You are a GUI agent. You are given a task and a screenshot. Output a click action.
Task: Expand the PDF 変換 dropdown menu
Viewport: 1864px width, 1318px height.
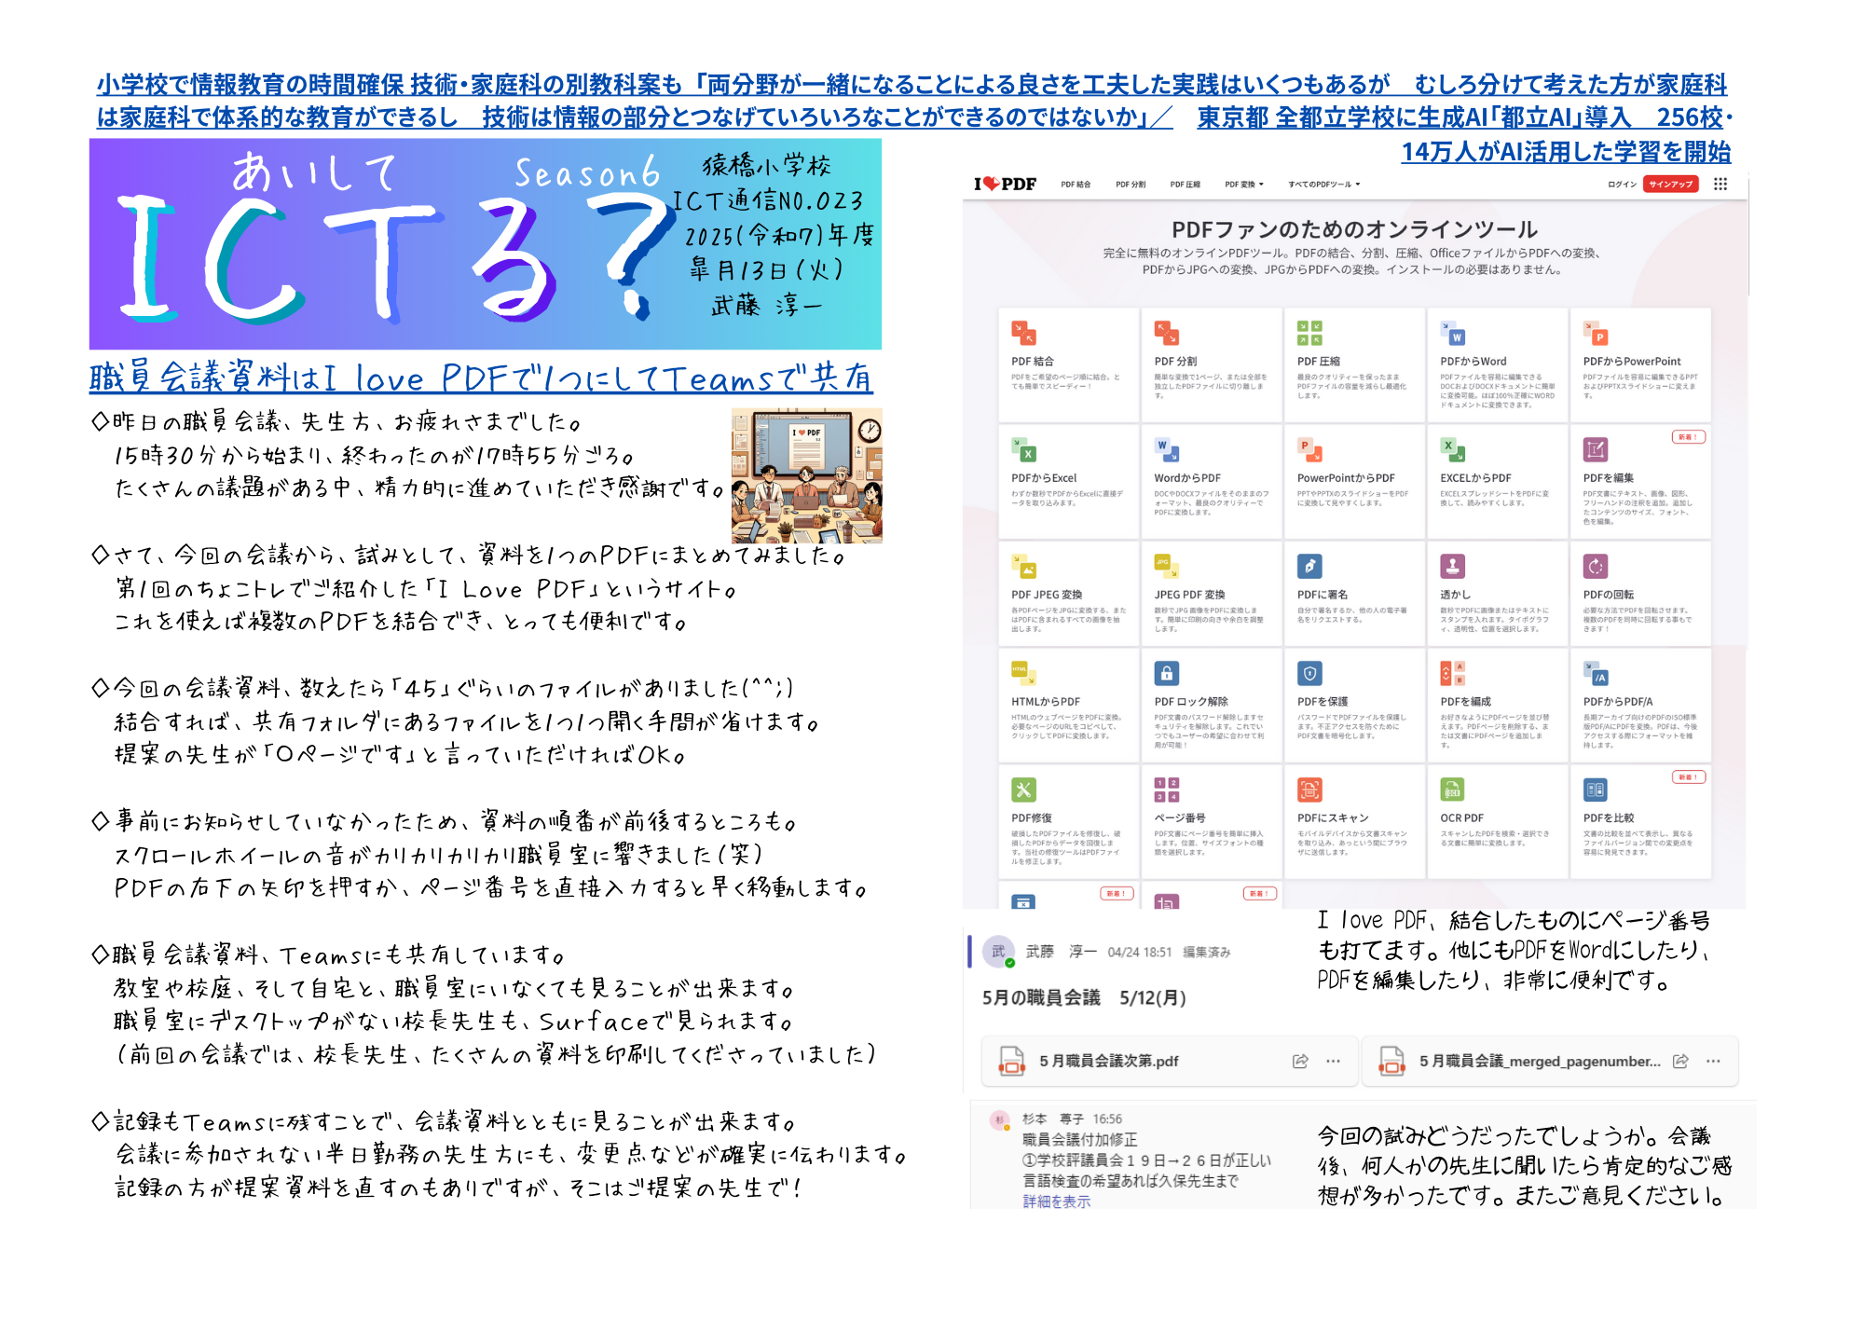click(1244, 185)
